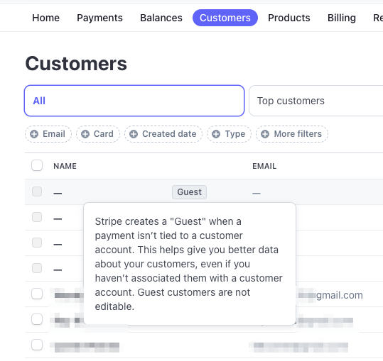Click the Guest badge in first row

coord(189,192)
